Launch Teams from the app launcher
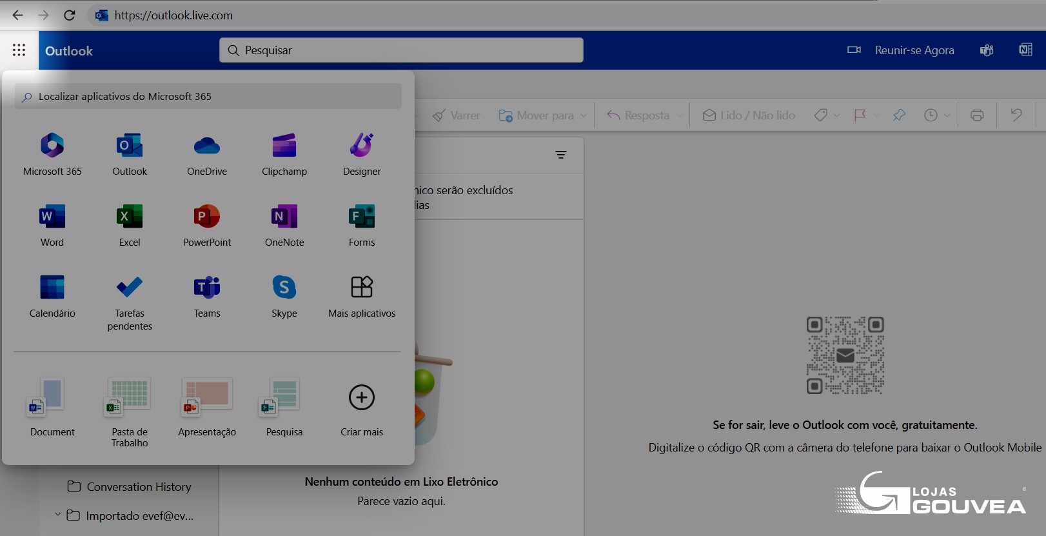The height and width of the screenshot is (536, 1046). click(207, 296)
